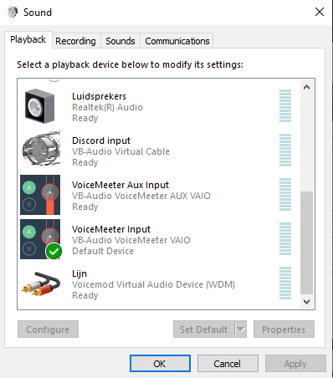This screenshot has width=333, height=378.
Task: Select the "Discord input" device name
Action: (x=101, y=140)
